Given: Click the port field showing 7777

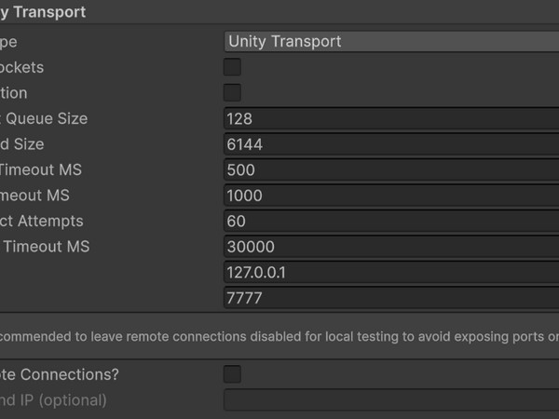Looking at the screenshot, I should pos(391,298).
